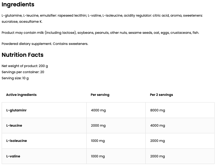Click L-valine's 2000 mg per-2-servings value
The height and width of the screenshot is (166, 216).
coord(157,156)
